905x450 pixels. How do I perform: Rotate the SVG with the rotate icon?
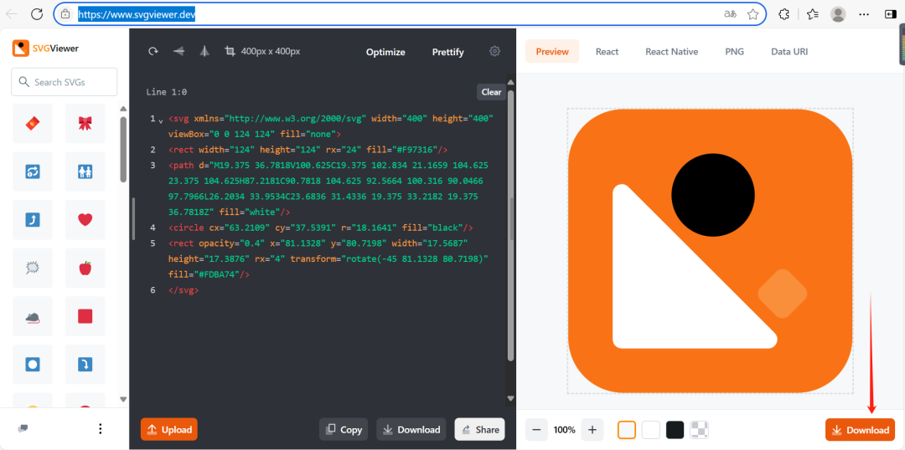(x=153, y=51)
